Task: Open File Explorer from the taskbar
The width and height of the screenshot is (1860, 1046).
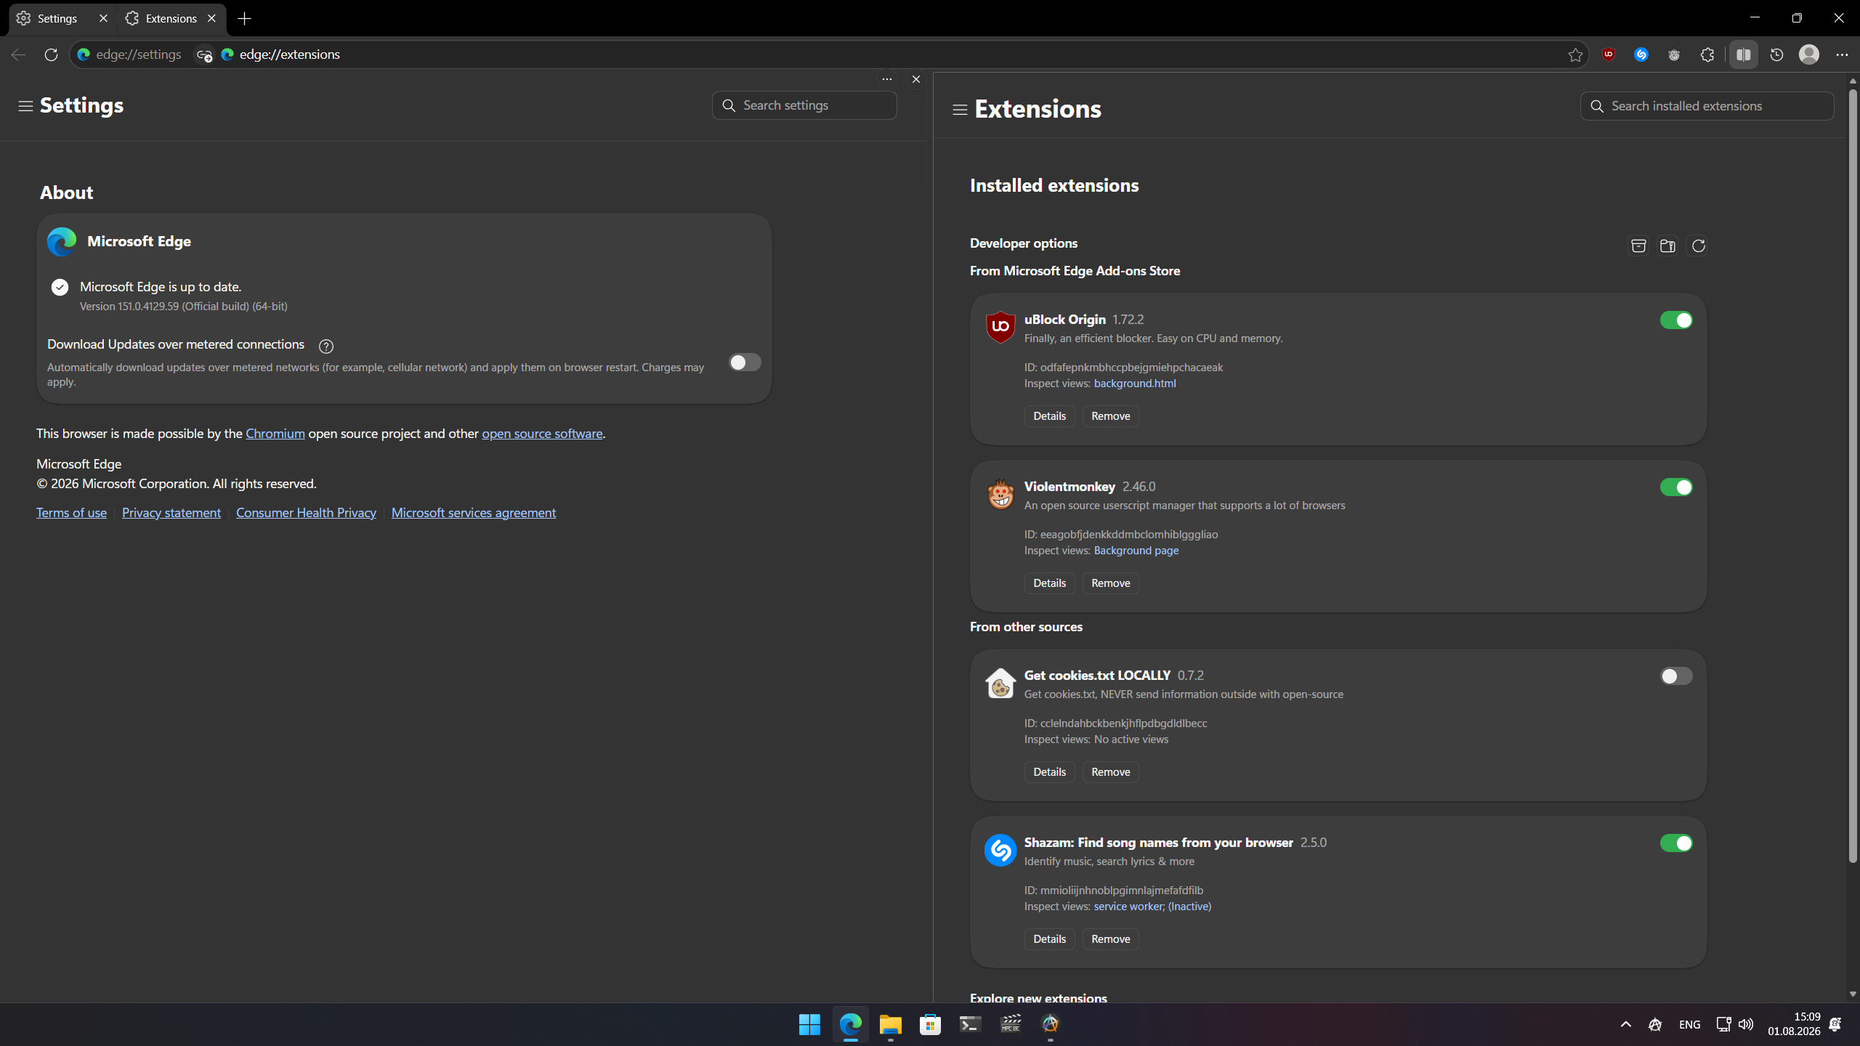Action: [891, 1024]
